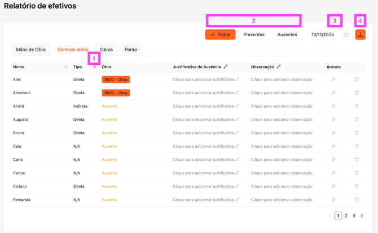Open the Ponto tab
Screen dimensions: 378x233
(x=130, y=50)
